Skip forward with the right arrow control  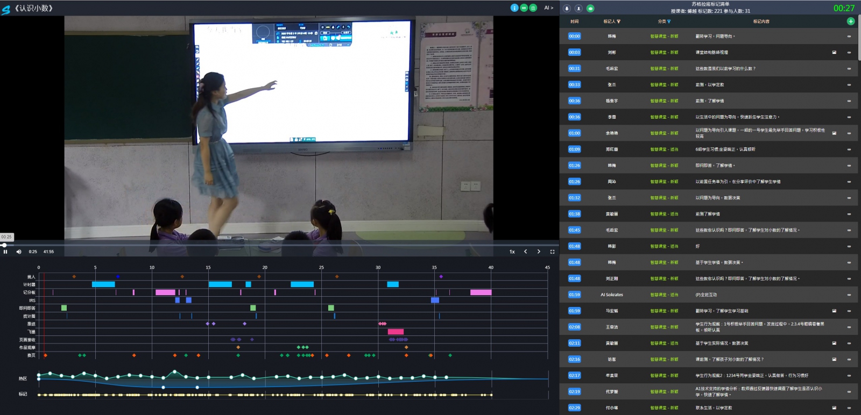(539, 252)
